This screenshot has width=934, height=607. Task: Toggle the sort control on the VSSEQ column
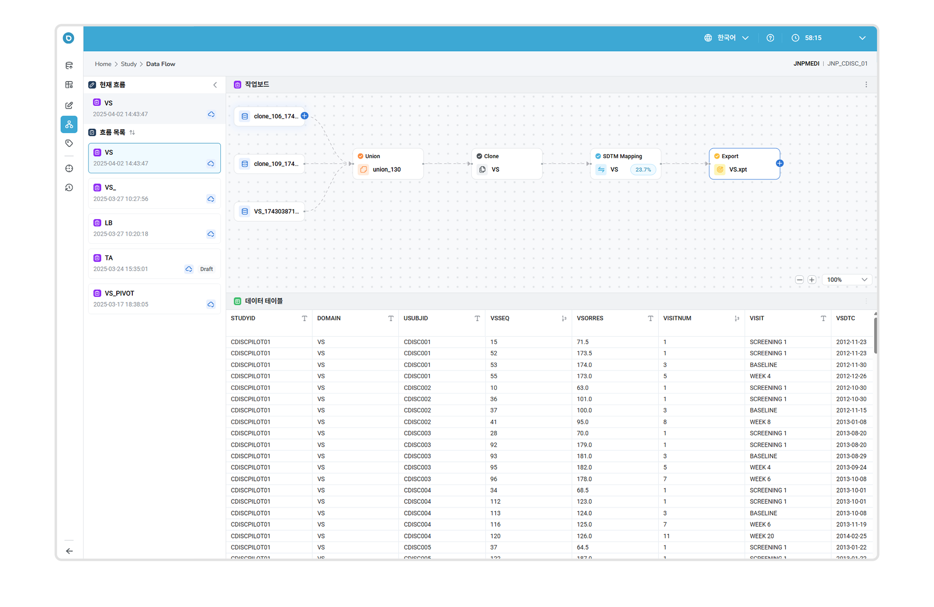(x=564, y=318)
